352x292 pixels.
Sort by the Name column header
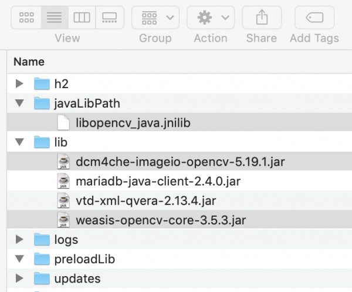[29, 62]
